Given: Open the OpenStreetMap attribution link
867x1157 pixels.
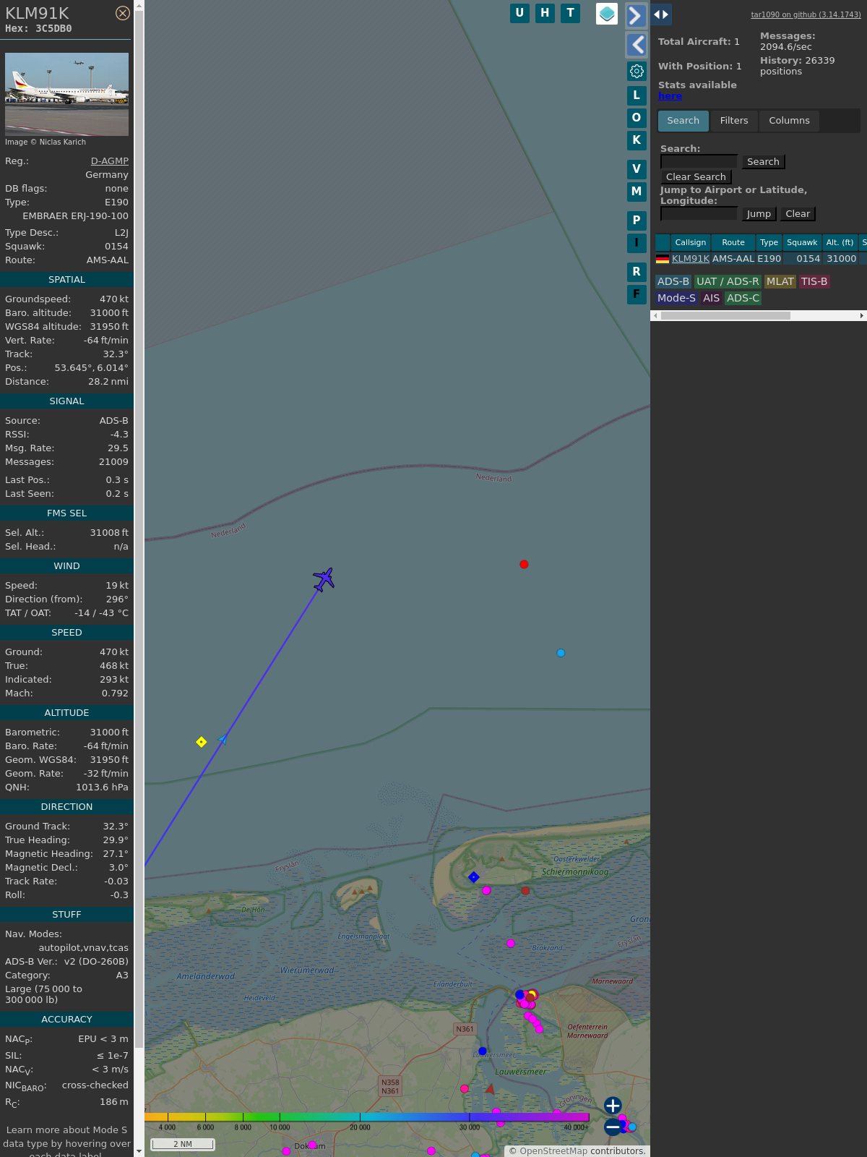Looking at the screenshot, I should point(553,1151).
